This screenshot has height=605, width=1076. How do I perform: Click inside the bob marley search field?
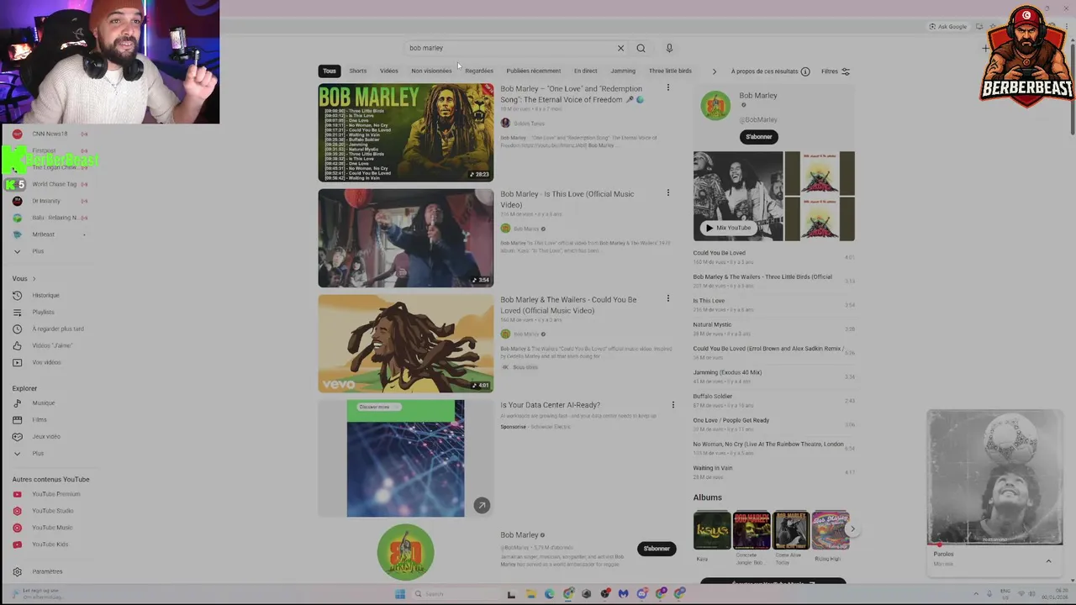click(x=509, y=48)
